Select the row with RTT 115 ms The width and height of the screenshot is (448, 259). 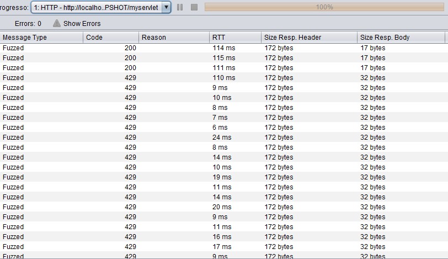click(x=224, y=58)
